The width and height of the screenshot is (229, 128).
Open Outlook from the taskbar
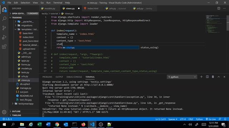point(66,124)
